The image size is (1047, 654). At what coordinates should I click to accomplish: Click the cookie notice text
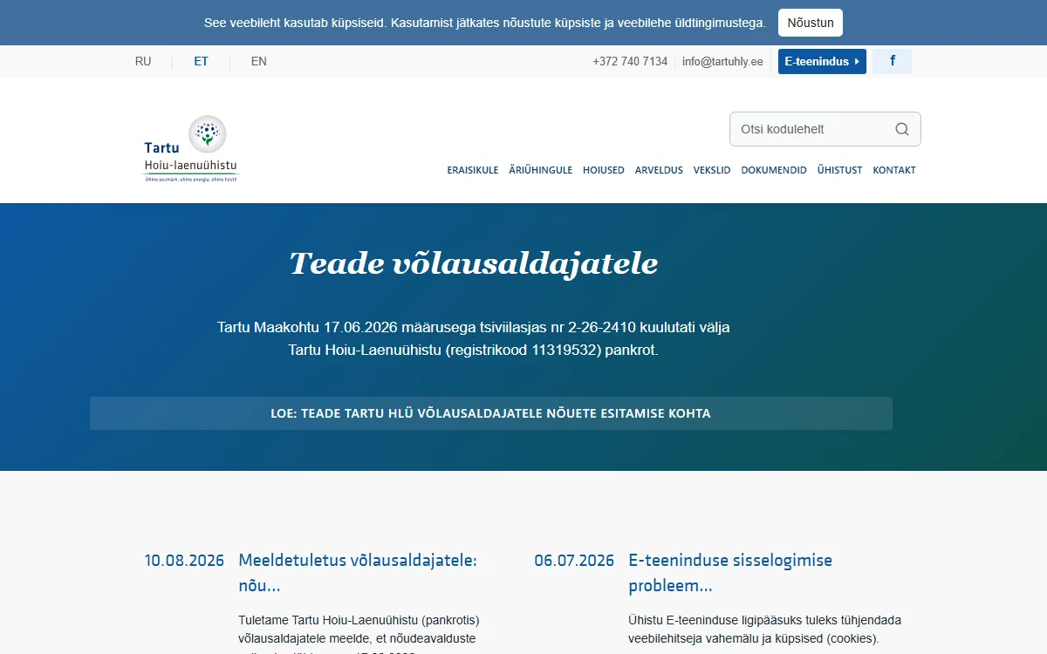tap(485, 23)
